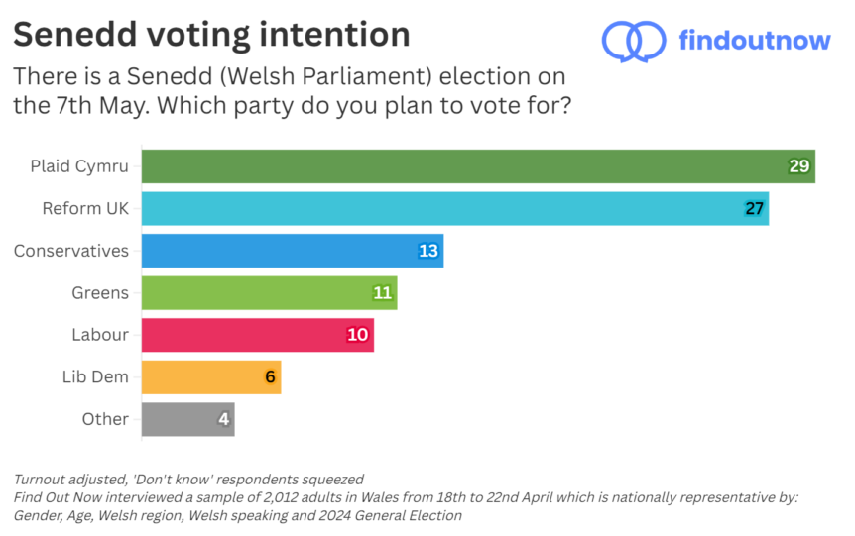Image resolution: width=855 pixels, height=536 pixels.
Task: Click the value 13 data label
Action: pos(428,251)
